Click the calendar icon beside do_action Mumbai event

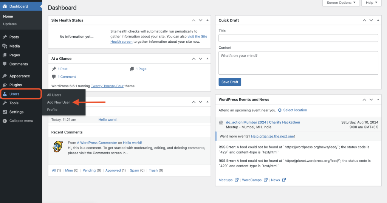pos(221,122)
